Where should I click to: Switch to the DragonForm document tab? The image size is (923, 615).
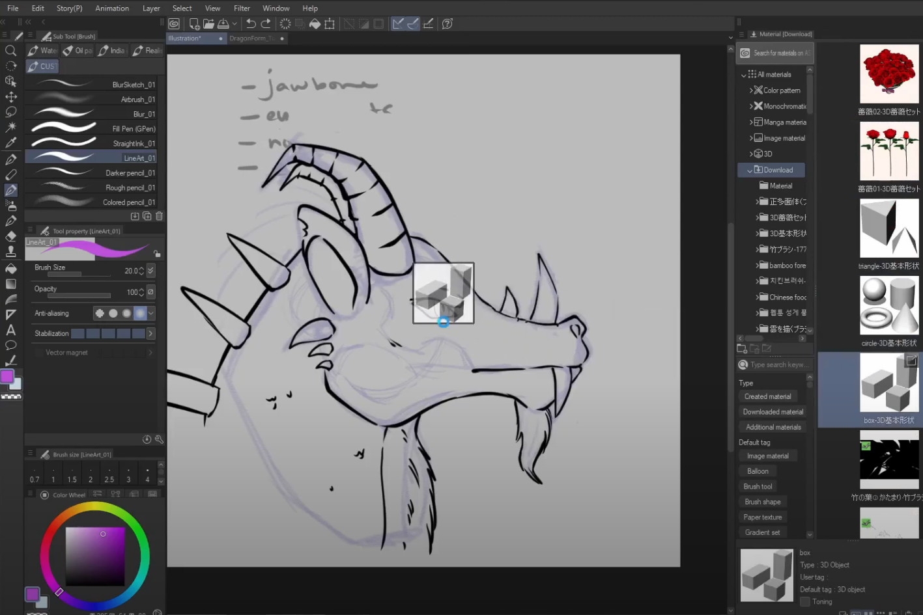252,38
